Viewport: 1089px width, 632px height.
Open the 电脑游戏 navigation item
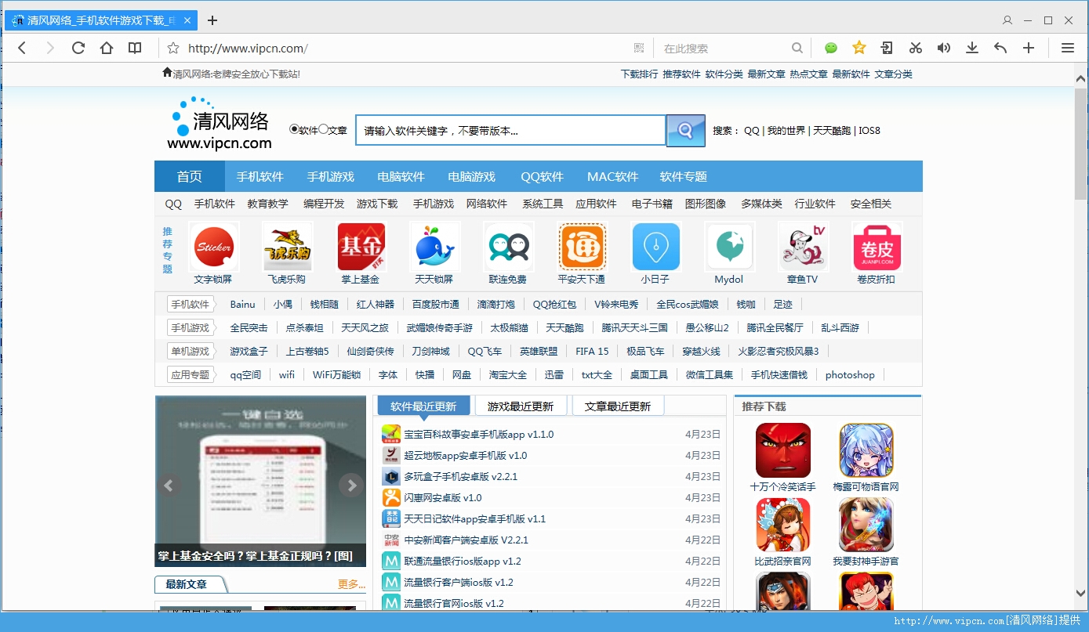tap(472, 176)
